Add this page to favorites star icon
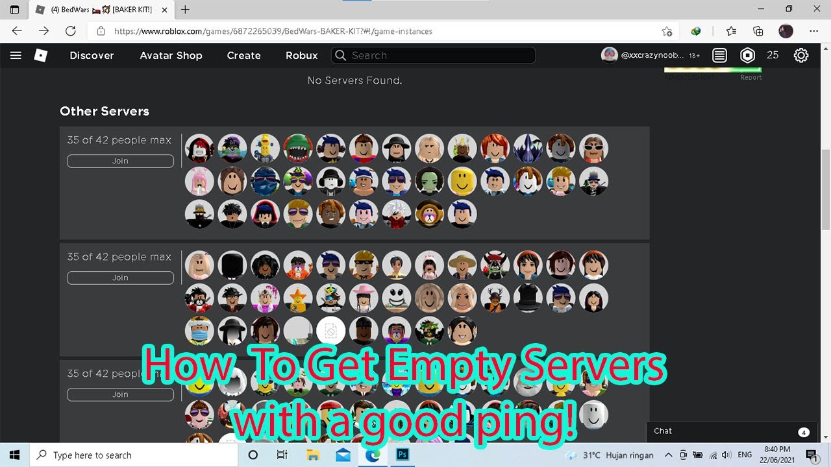 tap(667, 31)
